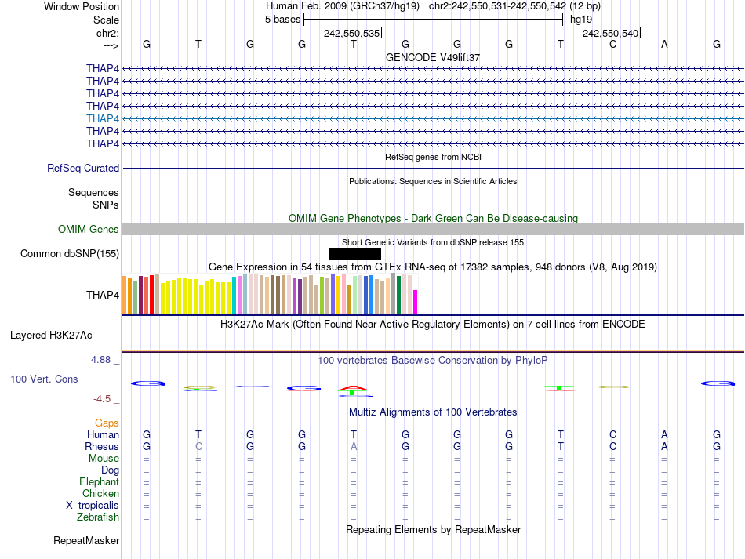Open the light-blue THAP4 transcript label
The image size is (745, 559).
coord(103,118)
